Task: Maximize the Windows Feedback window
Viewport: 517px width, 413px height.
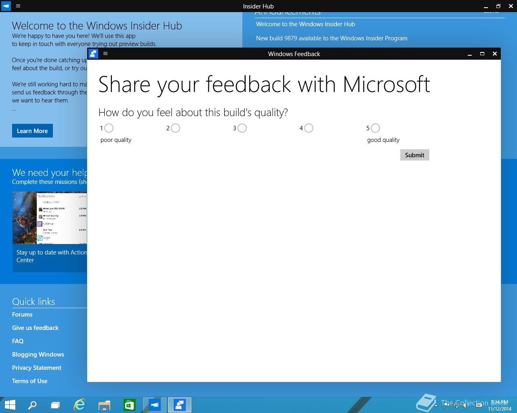Action: coord(482,54)
